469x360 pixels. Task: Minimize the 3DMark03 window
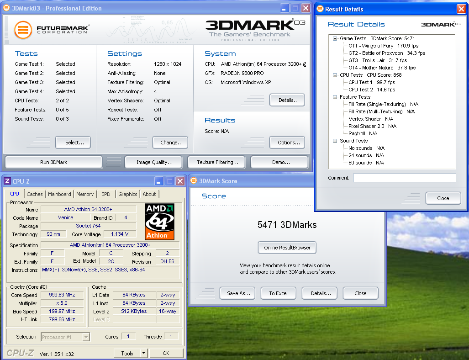point(285,8)
